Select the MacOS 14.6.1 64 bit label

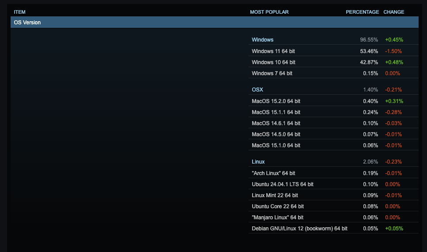pyautogui.click(x=276, y=123)
